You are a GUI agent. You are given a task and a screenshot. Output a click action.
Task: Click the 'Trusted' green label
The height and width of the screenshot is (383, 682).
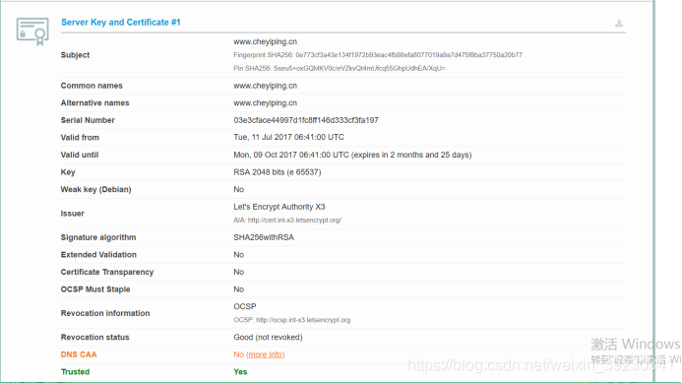[75, 372]
